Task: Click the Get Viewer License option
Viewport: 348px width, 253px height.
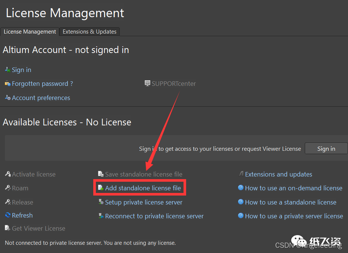Action: coord(38,228)
